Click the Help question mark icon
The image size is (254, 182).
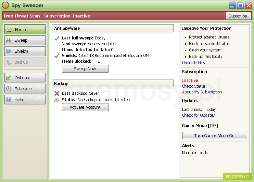[9, 100]
